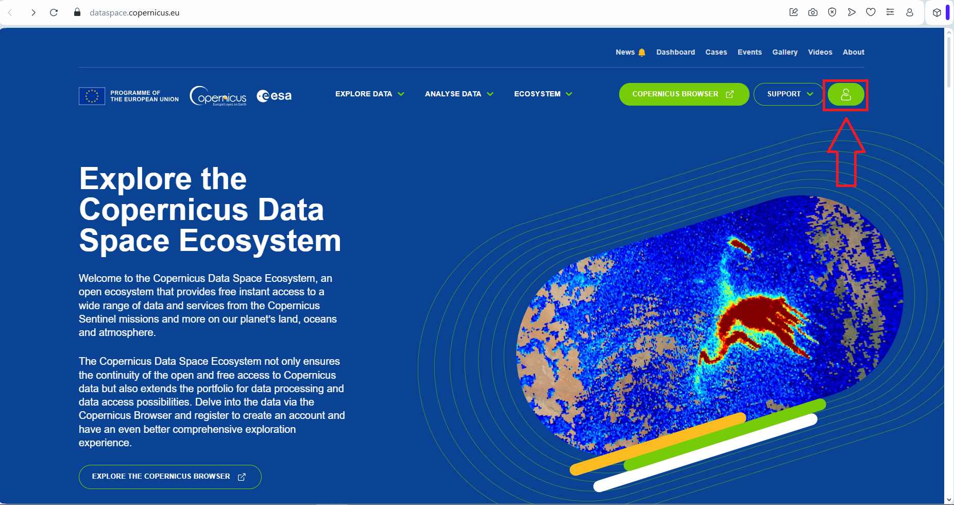Screen dimensions: 954x505
Task: Open the About page link
Action: [x=853, y=52]
